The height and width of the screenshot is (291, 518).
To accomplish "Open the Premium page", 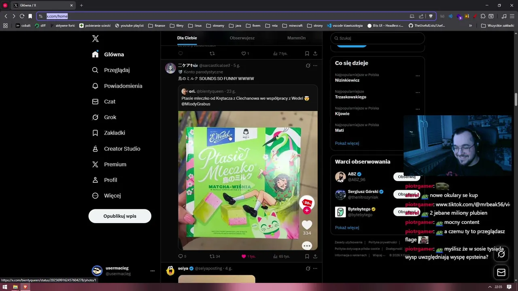I will [109, 164].
